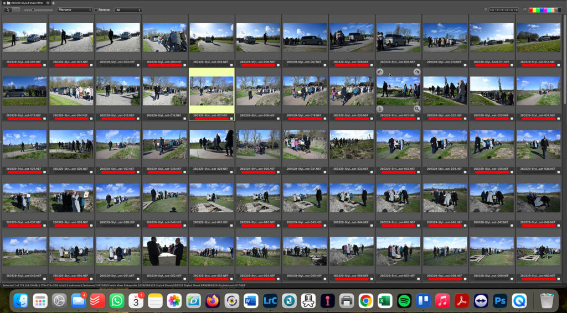This screenshot has width=567, height=313.
Task: Select thumbnail of photo 032
Action: point(352,144)
